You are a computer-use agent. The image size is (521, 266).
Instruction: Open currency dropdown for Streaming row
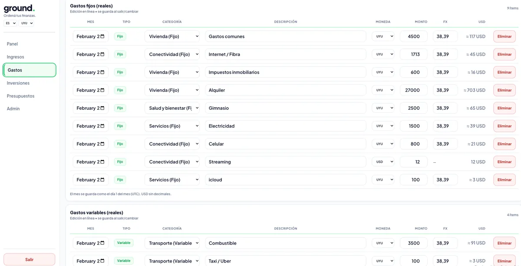tap(383, 162)
